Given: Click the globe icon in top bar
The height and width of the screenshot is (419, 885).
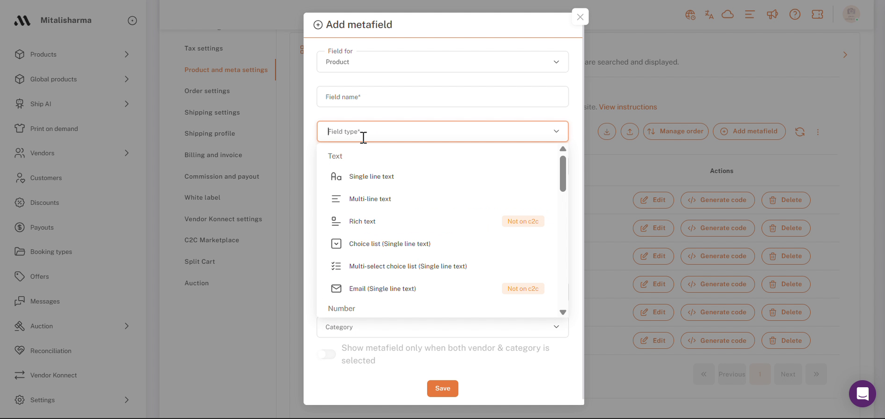Looking at the screenshot, I should point(690,15).
